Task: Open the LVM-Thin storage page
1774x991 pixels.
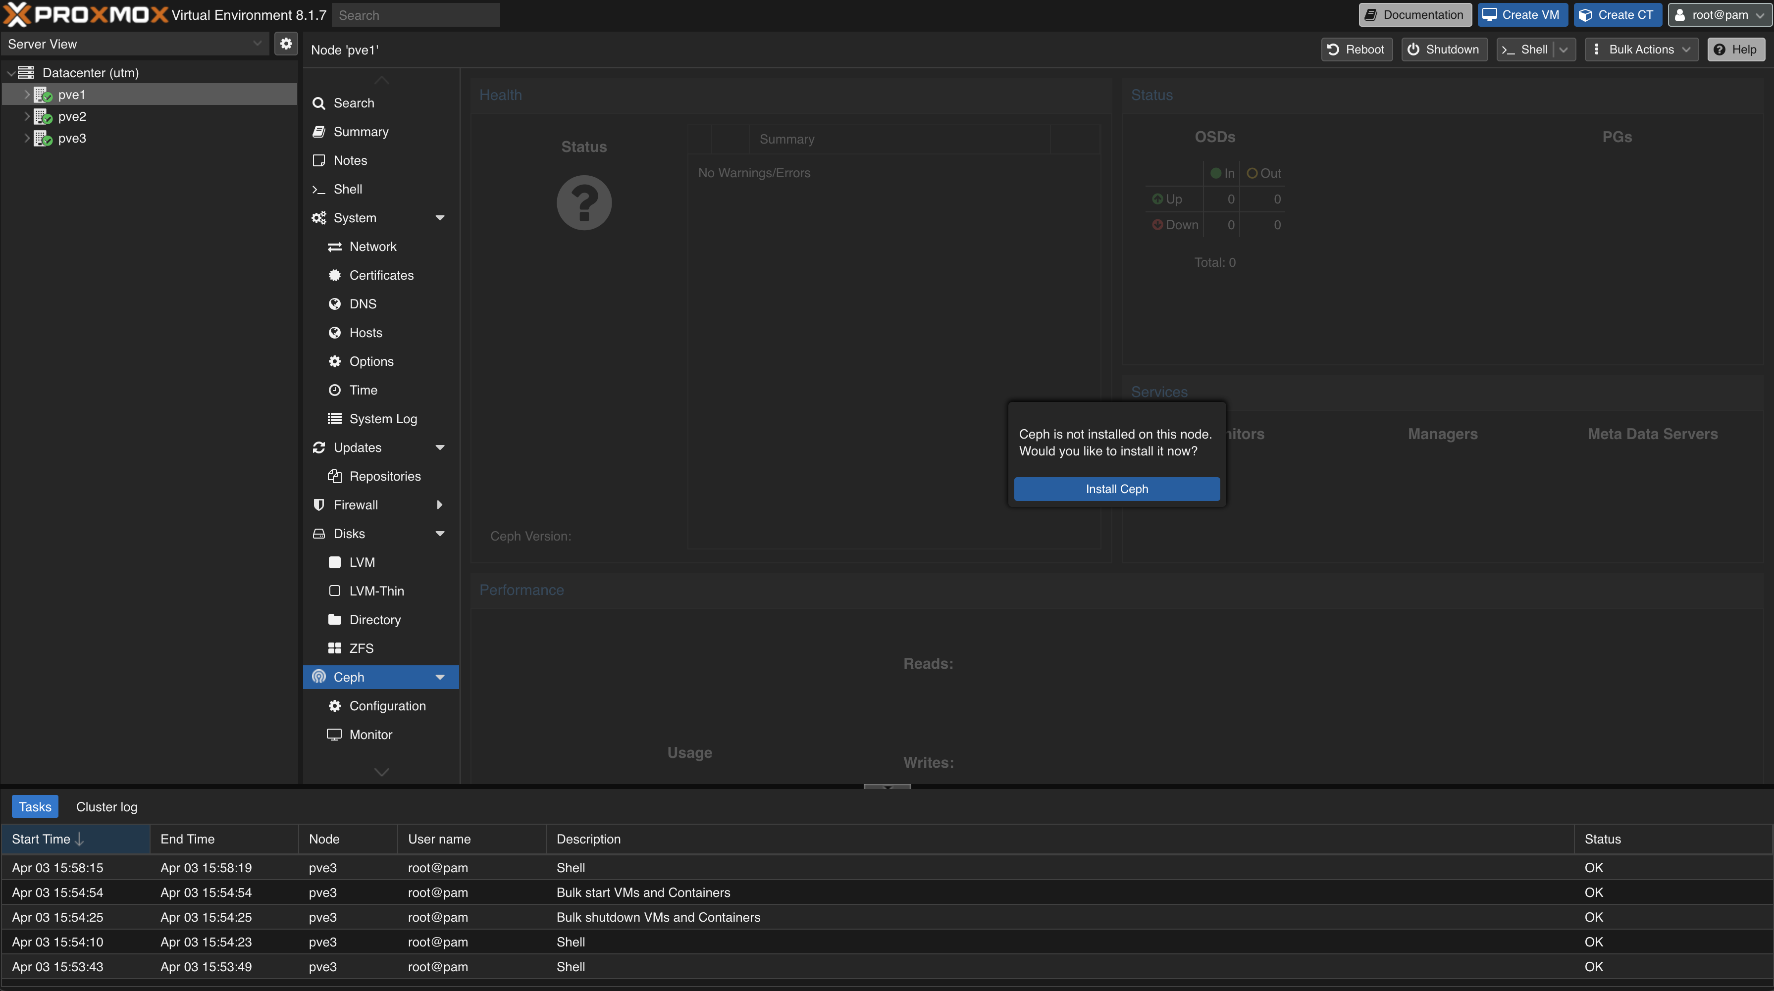Action: tap(376, 591)
